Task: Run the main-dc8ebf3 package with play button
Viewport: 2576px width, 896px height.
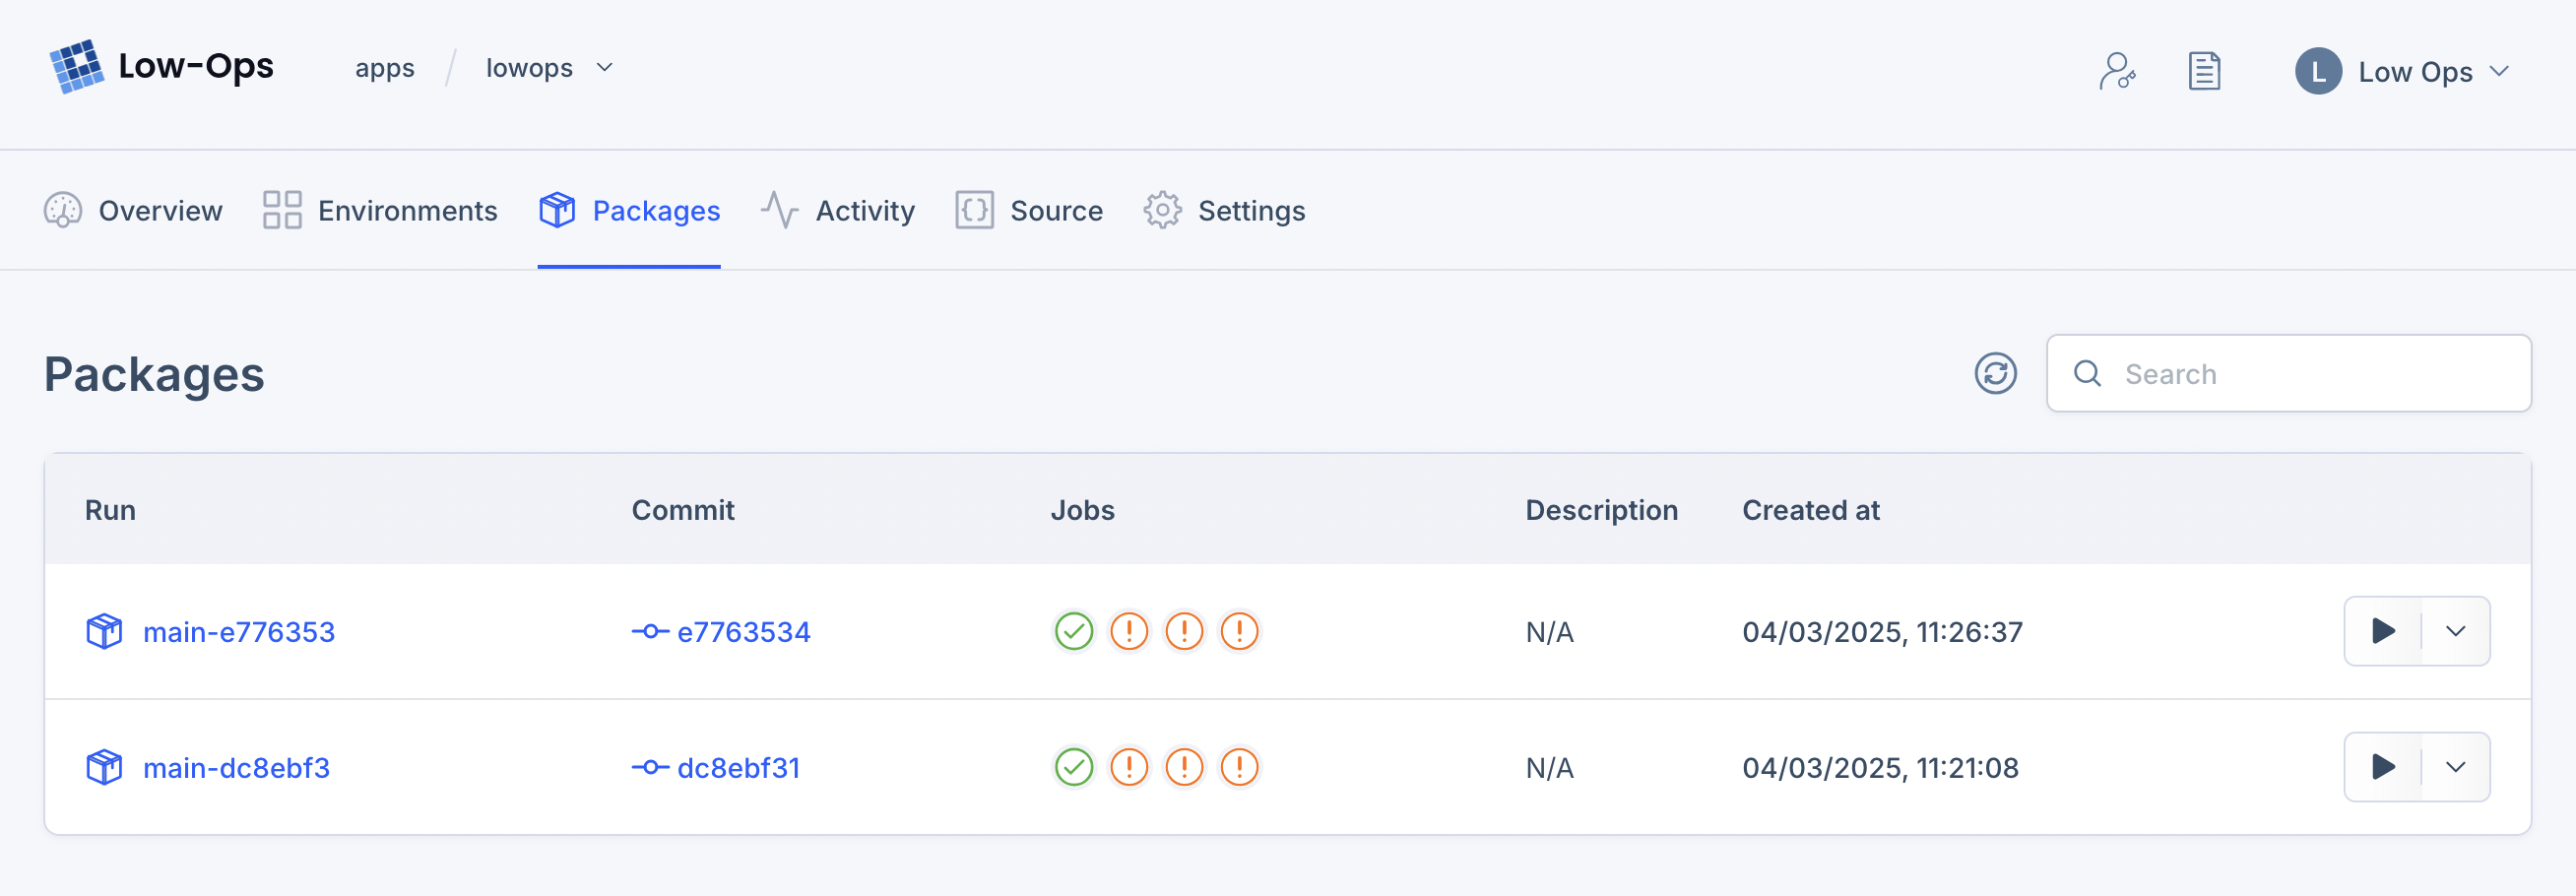Action: (x=2383, y=767)
